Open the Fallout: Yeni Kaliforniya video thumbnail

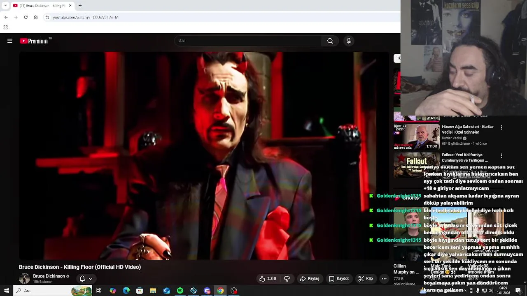tap(417, 165)
